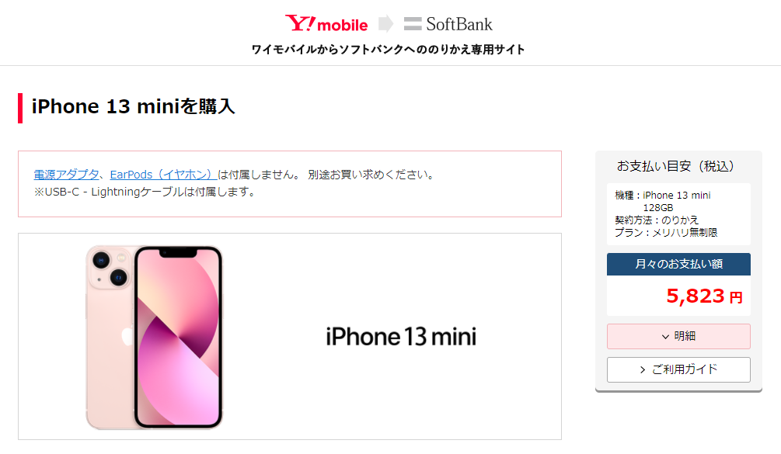The image size is (781, 454).
Task: Click the arrow icon beside ご利用ガイド
Action: tap(643, 369)
